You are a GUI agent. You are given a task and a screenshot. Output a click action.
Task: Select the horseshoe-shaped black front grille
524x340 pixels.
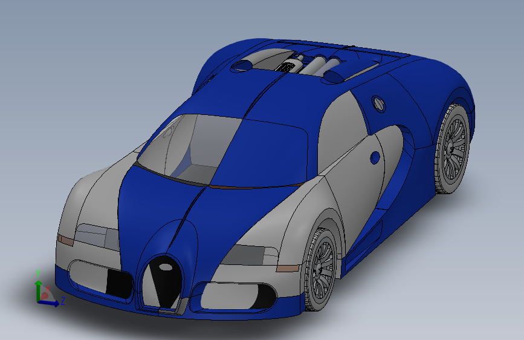pyautogui.click(x=163, y=281)
